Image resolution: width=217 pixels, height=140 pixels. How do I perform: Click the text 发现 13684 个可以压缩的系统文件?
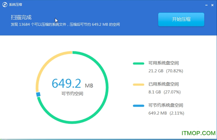pos(38,24)
